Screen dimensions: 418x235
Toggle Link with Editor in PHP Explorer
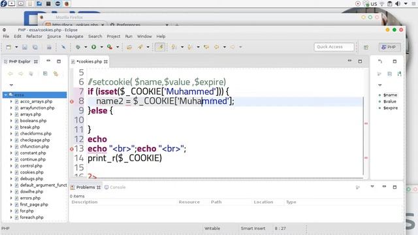56,74
